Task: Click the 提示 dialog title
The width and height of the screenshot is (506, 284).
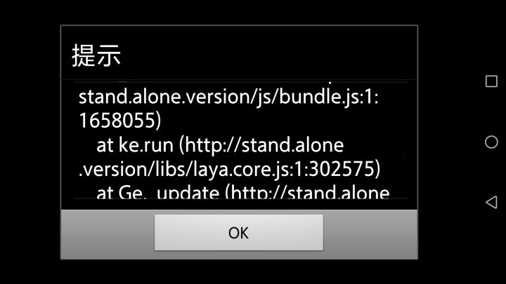Action: click(96, 55)
